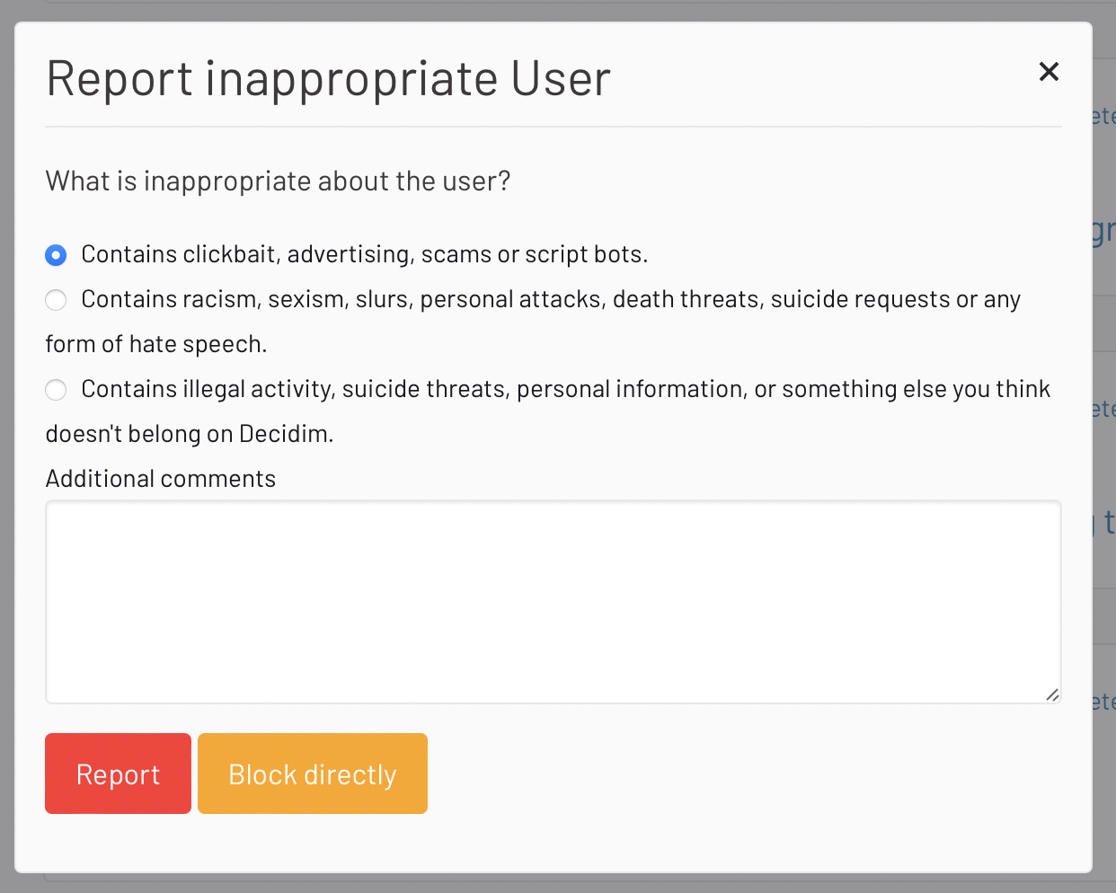1116x893 pixels.
Task: Click the "Report inappropriate User" dialog heading
Action: click(x=328, y=78)
